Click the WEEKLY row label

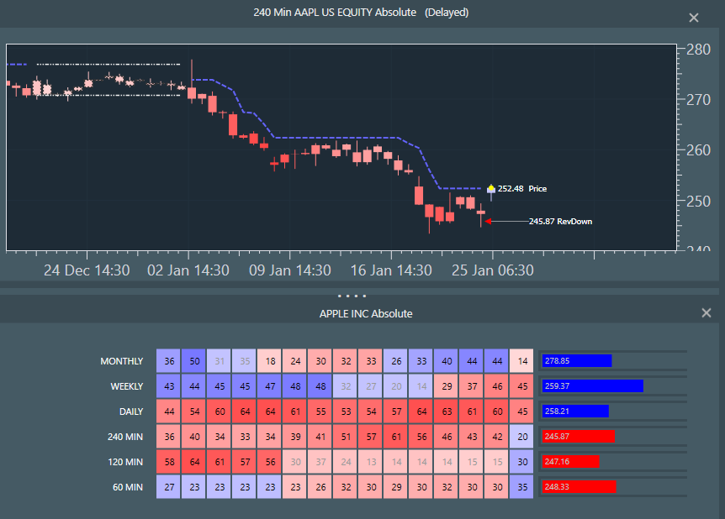[x=127, y=386]
